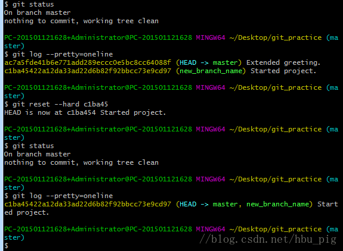Click '--hard' option in the reset command
Viewport: 343px width, 251px height.
(67, 104)
